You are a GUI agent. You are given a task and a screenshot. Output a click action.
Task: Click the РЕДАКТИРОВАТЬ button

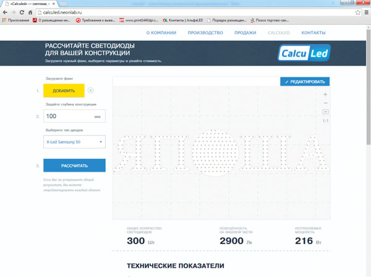[305, 82]
